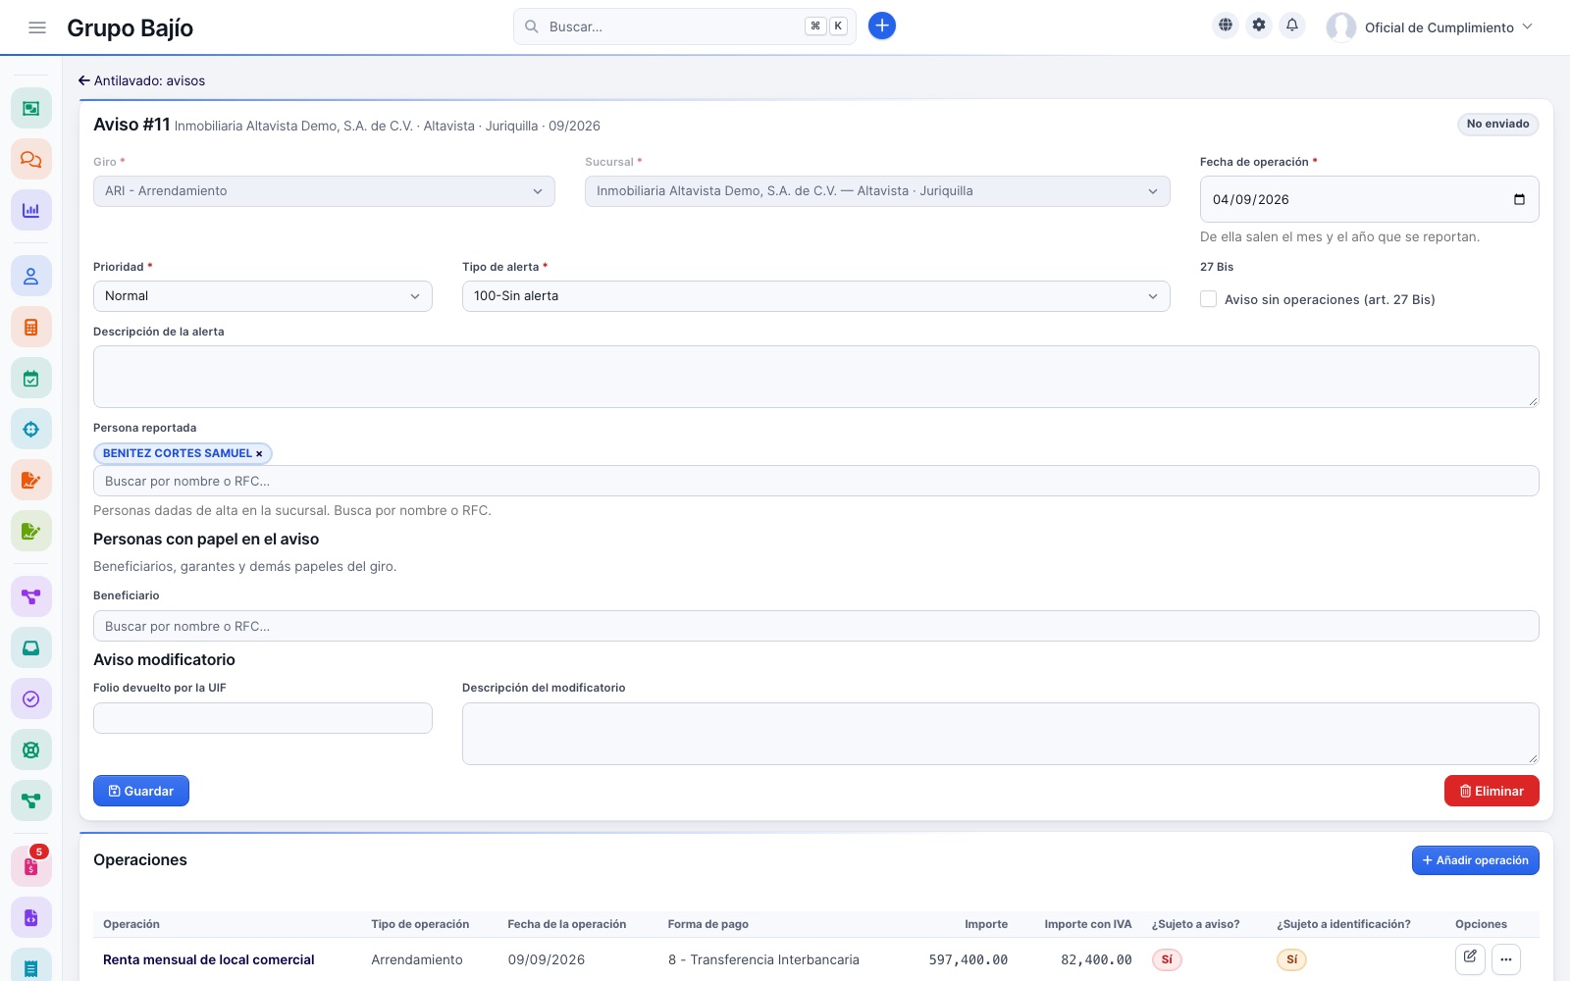1570x981 pixels.
Task: Focus the top Buscar search field
Action: click(x=685, y=26)
